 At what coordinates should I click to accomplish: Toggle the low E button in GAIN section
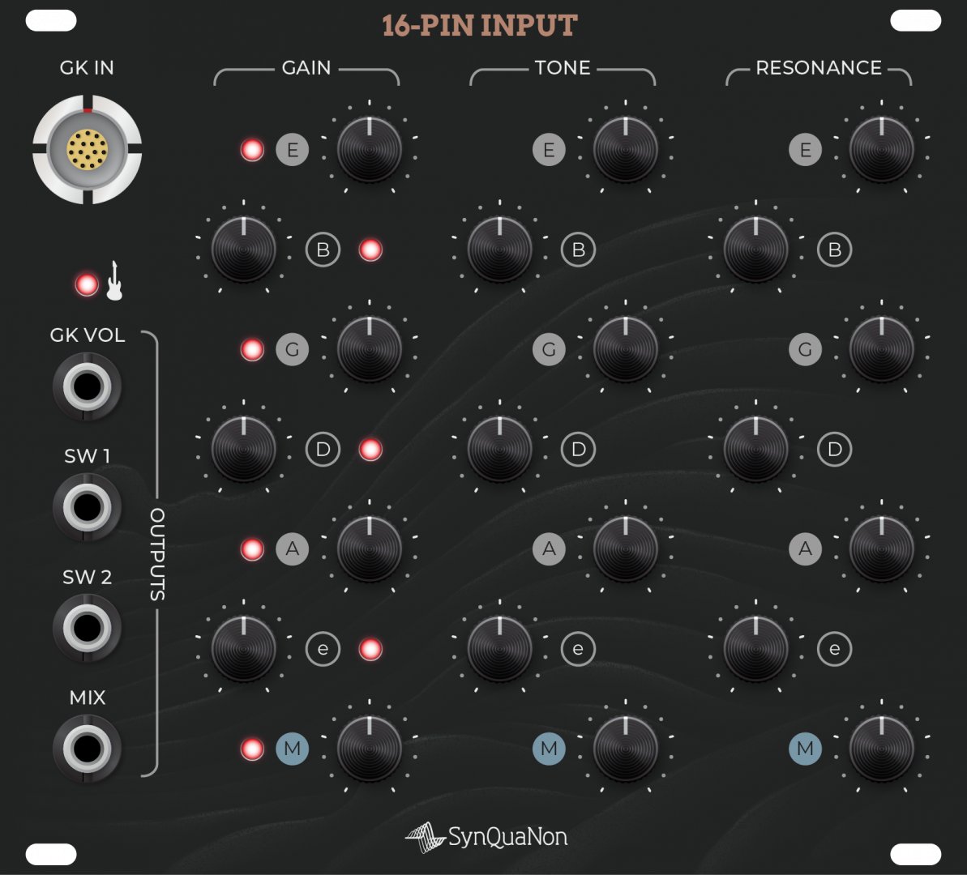click(x=293, y=150)
